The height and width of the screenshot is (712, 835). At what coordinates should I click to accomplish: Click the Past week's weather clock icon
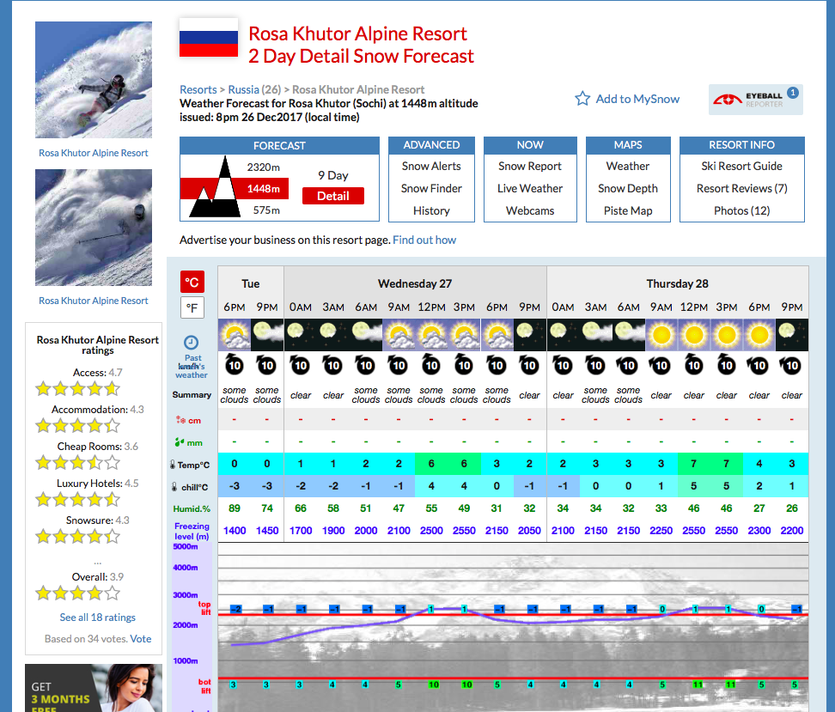pos(192,342)
